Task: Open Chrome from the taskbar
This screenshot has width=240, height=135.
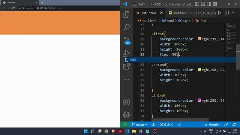Action: pyautogui.click(x=106, y=131)
